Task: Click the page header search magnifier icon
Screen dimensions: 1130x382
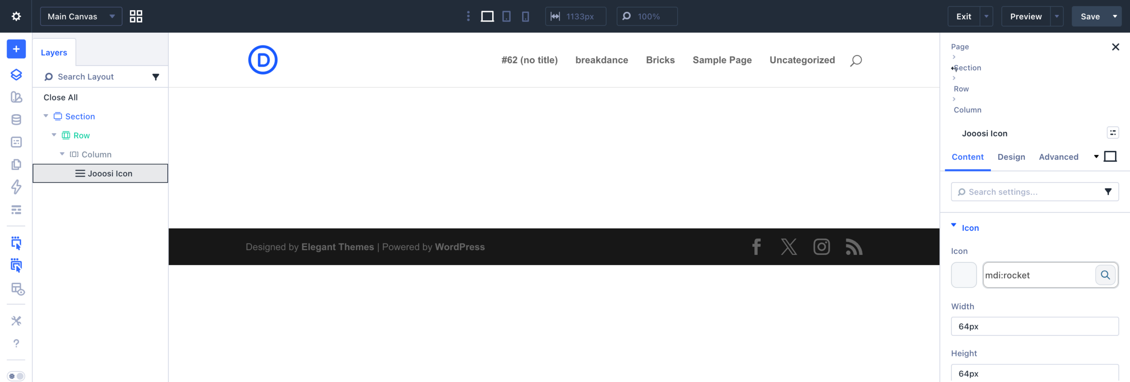Action: pos(856,60)
